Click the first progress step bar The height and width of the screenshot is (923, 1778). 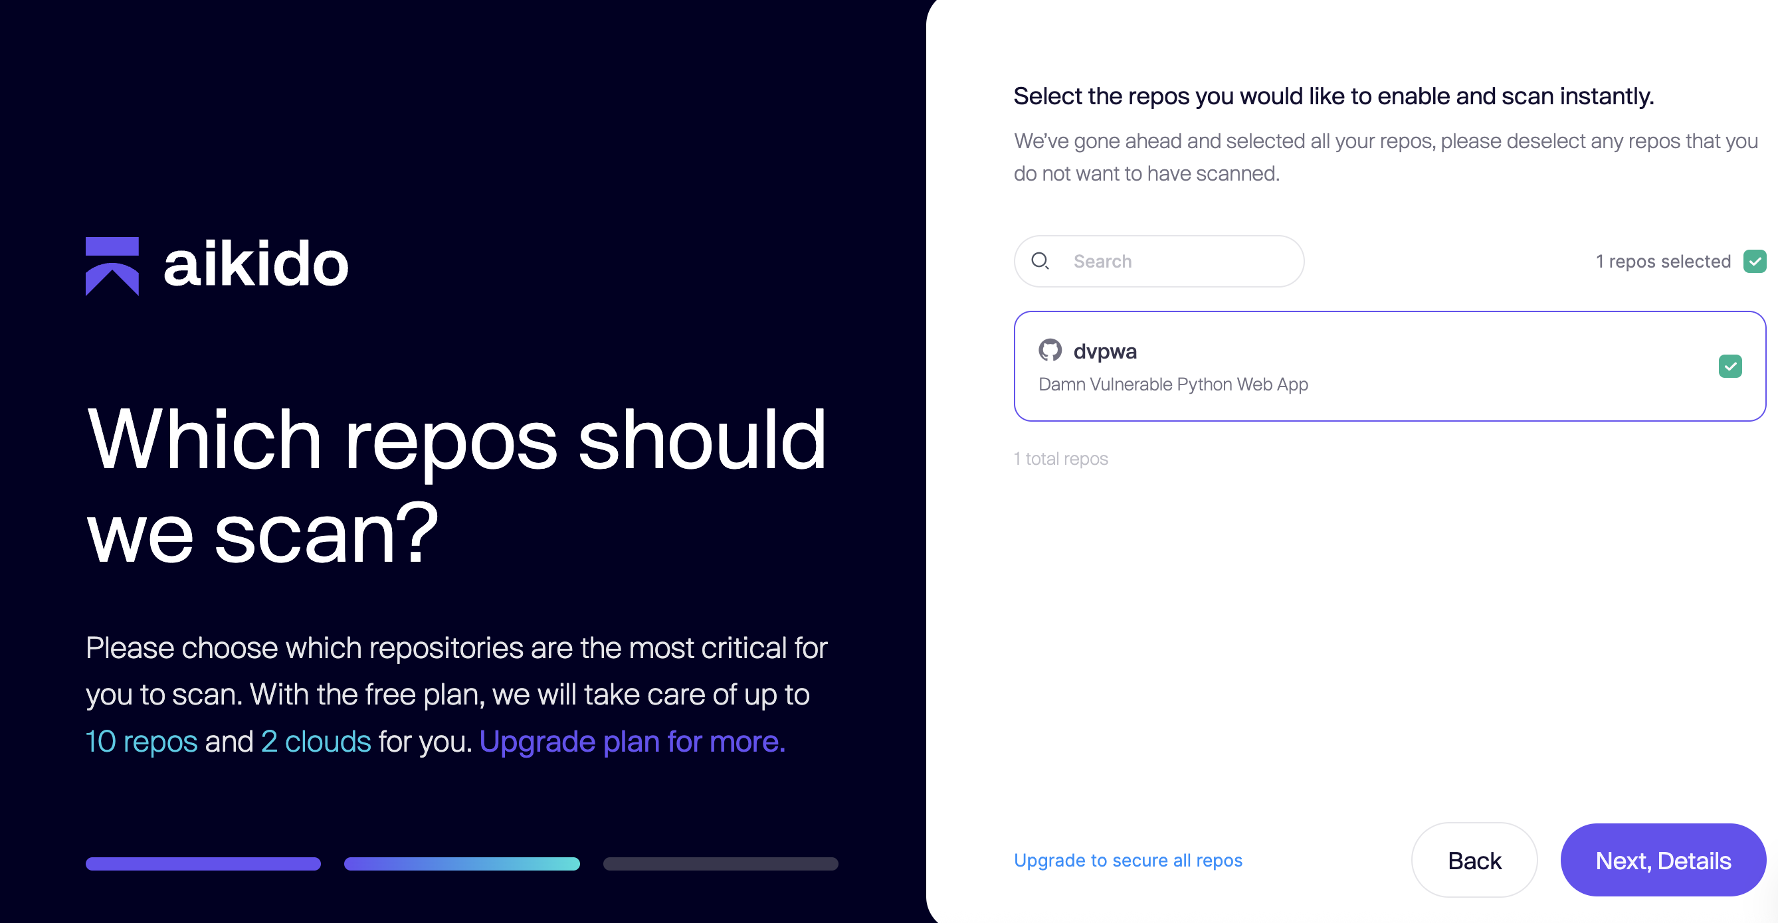point(203,864)
